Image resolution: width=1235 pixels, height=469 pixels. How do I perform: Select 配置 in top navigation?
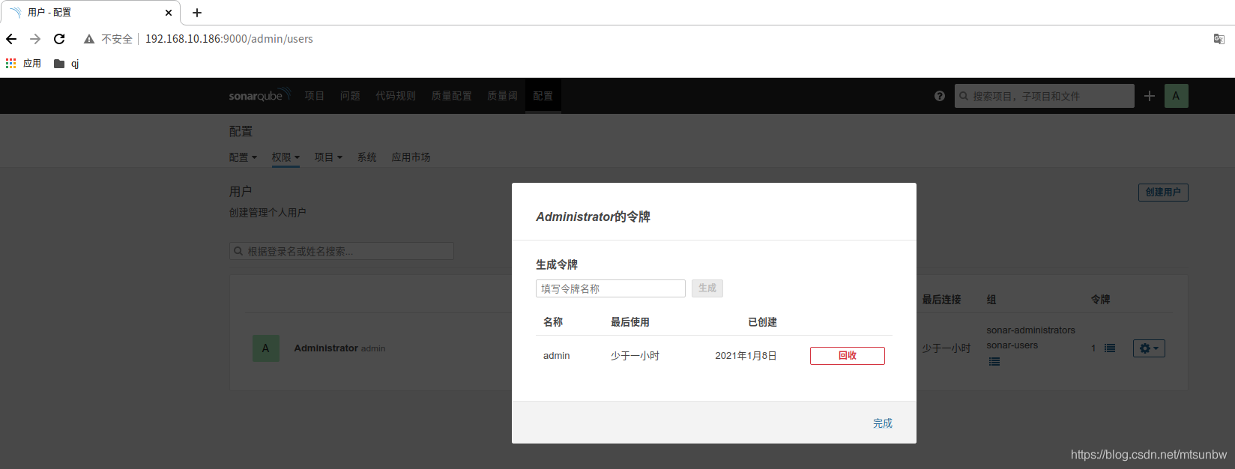pos(543,96)
